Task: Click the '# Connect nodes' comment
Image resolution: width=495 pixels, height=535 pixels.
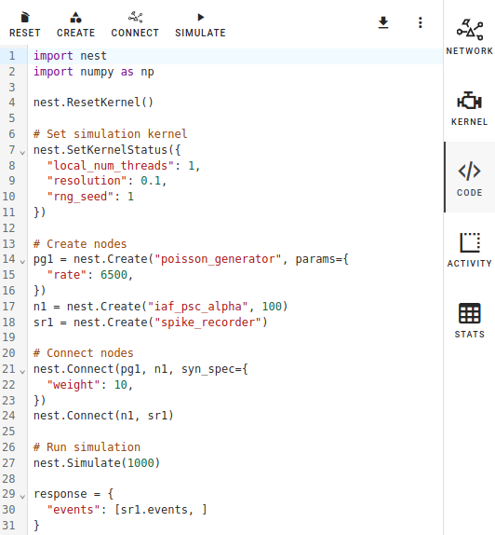Action: [x=84, y=353]
